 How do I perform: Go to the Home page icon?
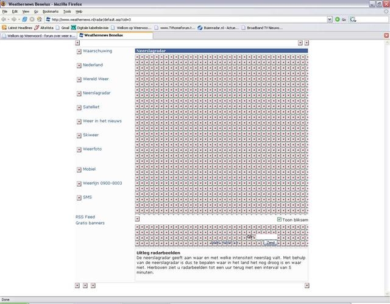tap(39, 19)
